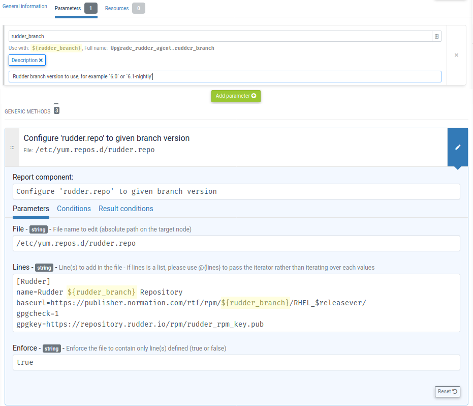This screenshot has height=406, width=473.
Task: Go to General information
Action: pyautogui.click(x=24, y=6)
